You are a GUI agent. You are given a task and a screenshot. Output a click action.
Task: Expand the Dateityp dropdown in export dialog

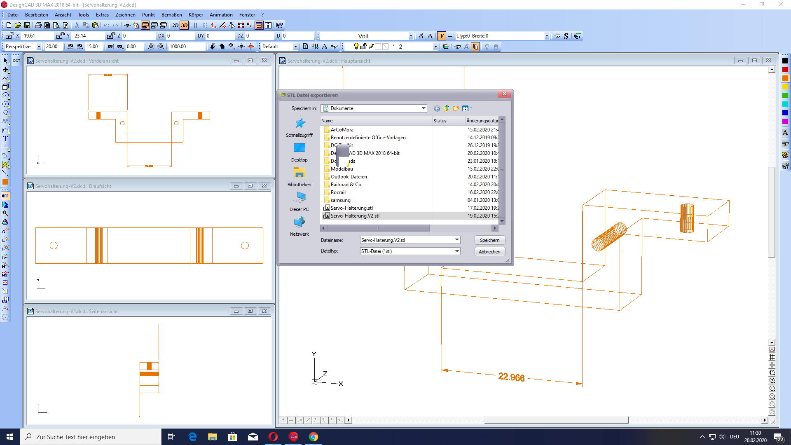[x=456, y=251]
